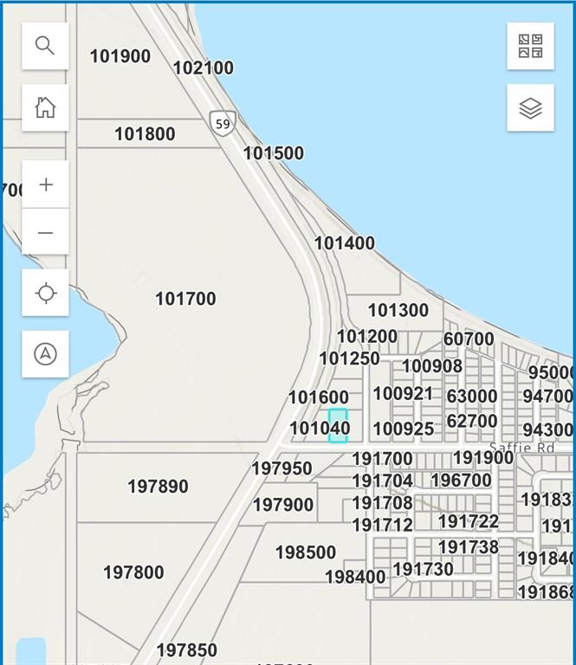
Task: Zoom out with the minus button
Action: (x=45, y=232)
